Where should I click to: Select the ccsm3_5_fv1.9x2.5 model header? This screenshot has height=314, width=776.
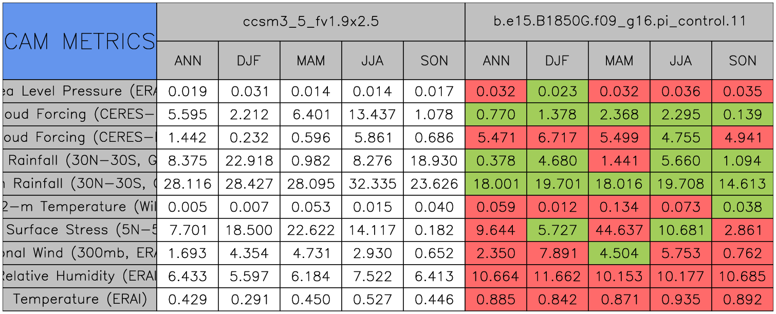click(x=311, y=22)
